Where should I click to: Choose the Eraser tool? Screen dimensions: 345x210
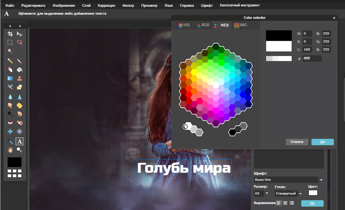click(10, 70)
